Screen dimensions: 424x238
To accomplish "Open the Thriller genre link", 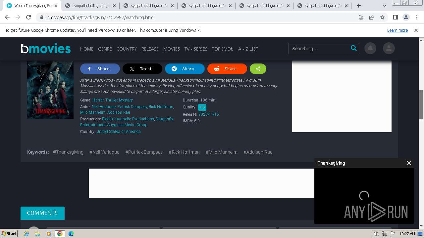I will click(111, 100).
